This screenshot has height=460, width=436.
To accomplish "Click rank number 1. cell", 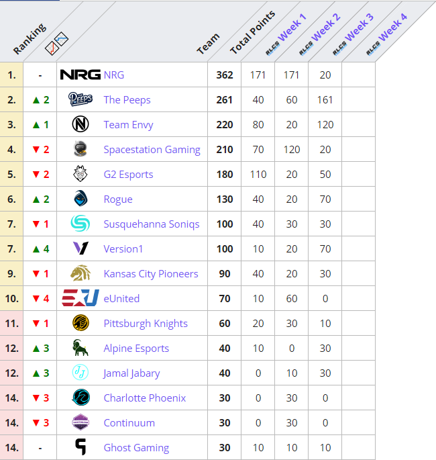I will point(11,75).
